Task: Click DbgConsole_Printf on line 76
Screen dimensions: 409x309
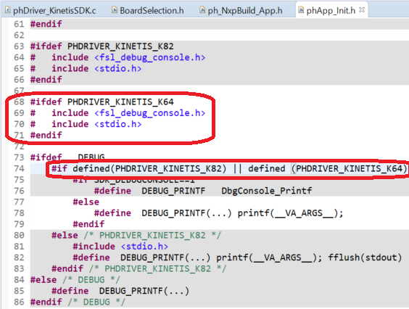Action: (x=267, y=191)
